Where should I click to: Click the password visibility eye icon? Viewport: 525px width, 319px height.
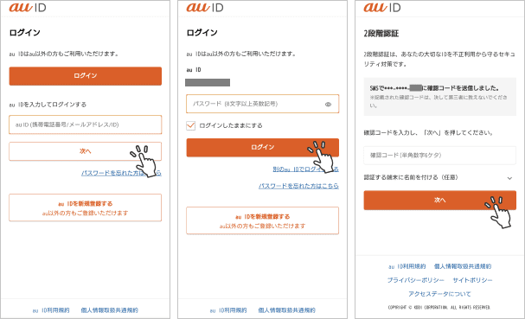(x=328, y=105)
